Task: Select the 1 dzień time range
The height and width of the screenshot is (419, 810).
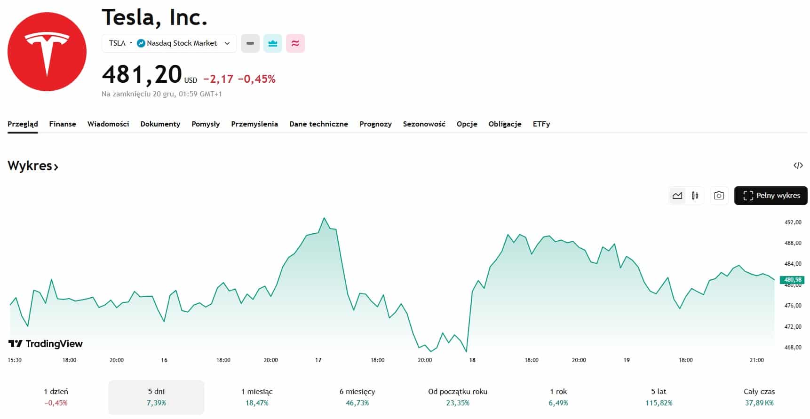Action: click(56, 397)
